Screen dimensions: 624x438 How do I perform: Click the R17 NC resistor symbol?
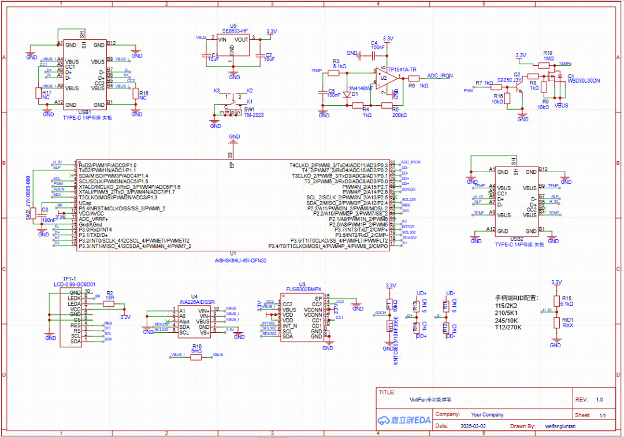[39, 93]
